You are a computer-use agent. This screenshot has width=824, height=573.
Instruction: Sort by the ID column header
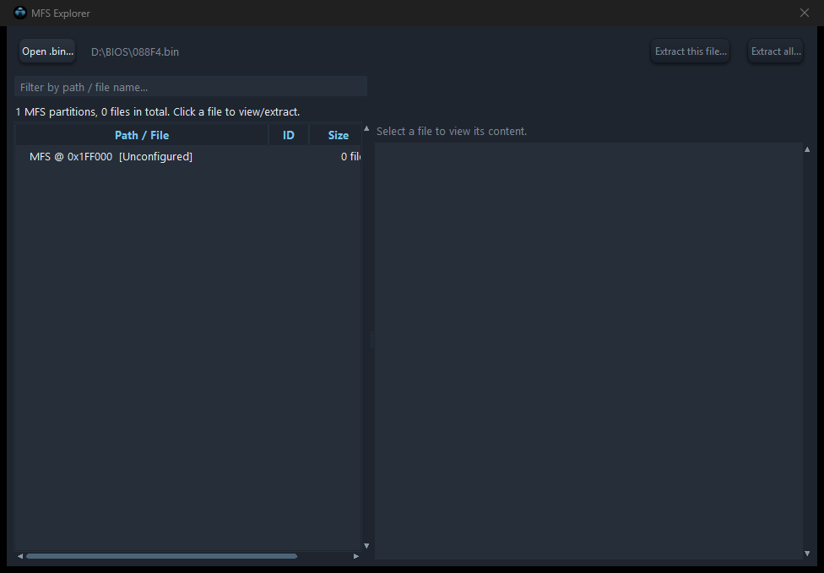(x=289, y=136)
